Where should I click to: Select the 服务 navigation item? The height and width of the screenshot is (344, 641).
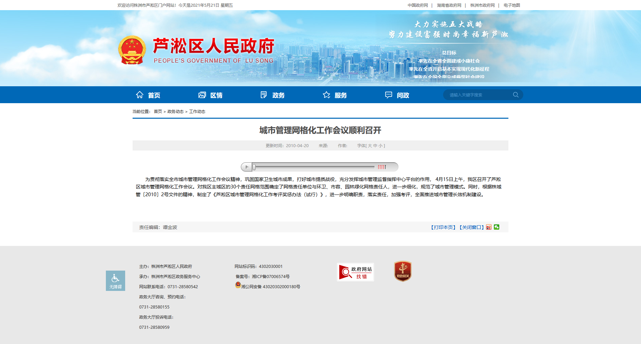click(335, 95)
